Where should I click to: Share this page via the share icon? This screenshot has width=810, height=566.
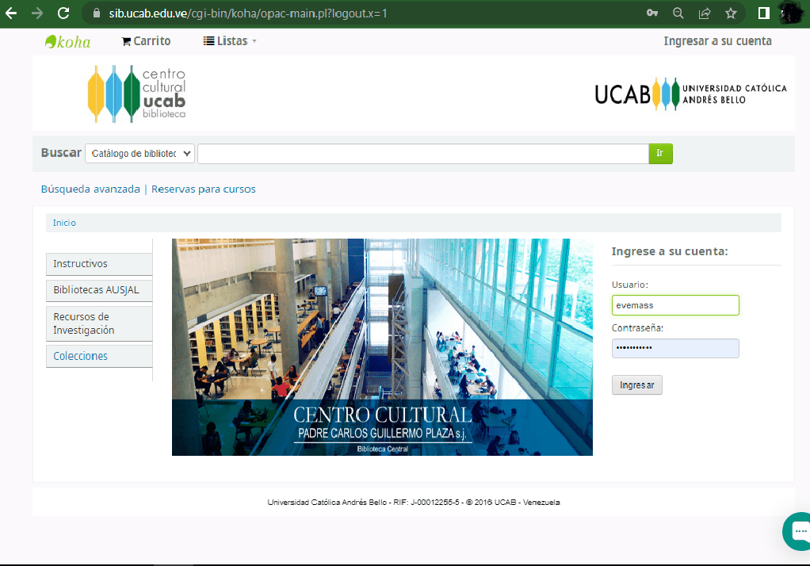click(705, 13)
